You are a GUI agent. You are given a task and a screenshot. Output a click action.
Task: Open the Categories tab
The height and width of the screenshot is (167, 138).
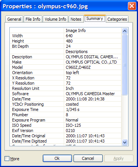click(x=117, y=19)
